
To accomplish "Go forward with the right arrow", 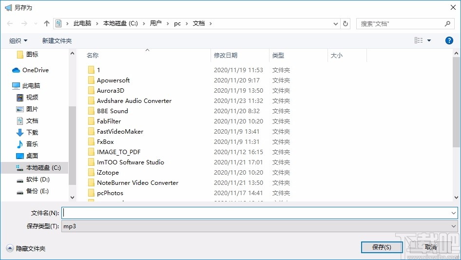I will (x=24, y=23).
